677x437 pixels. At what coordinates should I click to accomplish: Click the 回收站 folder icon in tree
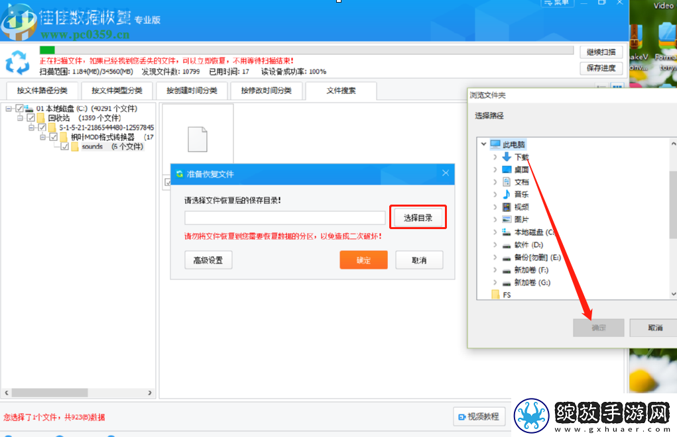click(x=41, y=118)
